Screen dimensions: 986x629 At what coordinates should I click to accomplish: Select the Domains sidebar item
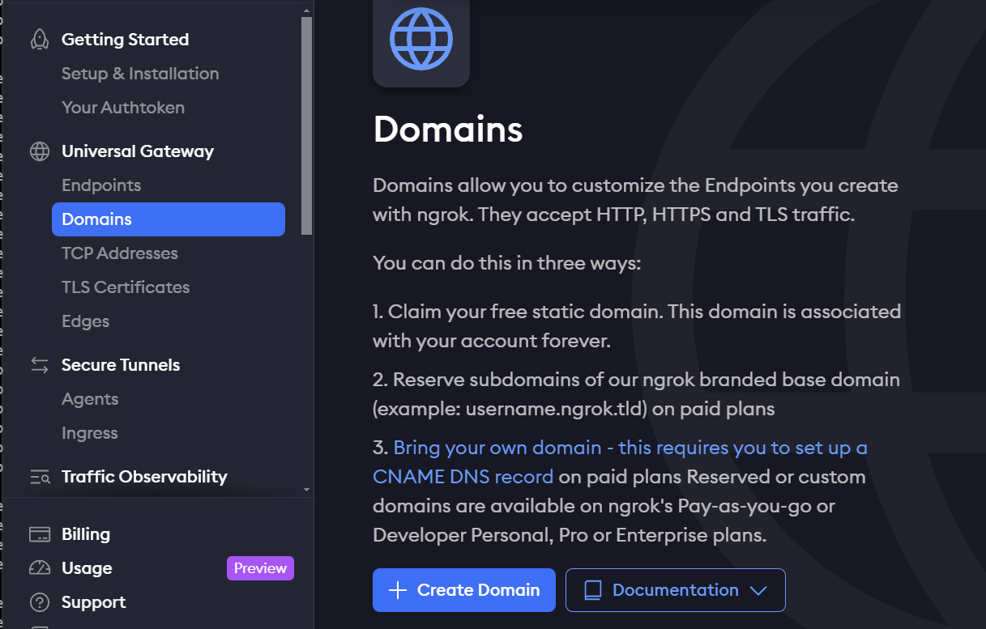169,219
